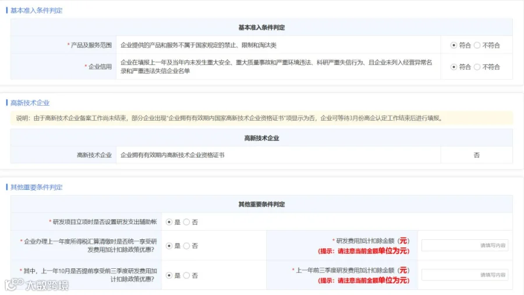This screenshot has width=524, height=295.
Task: Click the label 其中，上一年10月是否提前享受
Action: 90,275
